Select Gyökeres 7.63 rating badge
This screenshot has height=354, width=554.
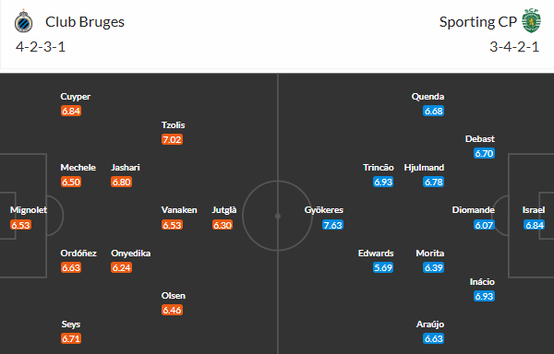pyautogui.click(x=332, y=225)
